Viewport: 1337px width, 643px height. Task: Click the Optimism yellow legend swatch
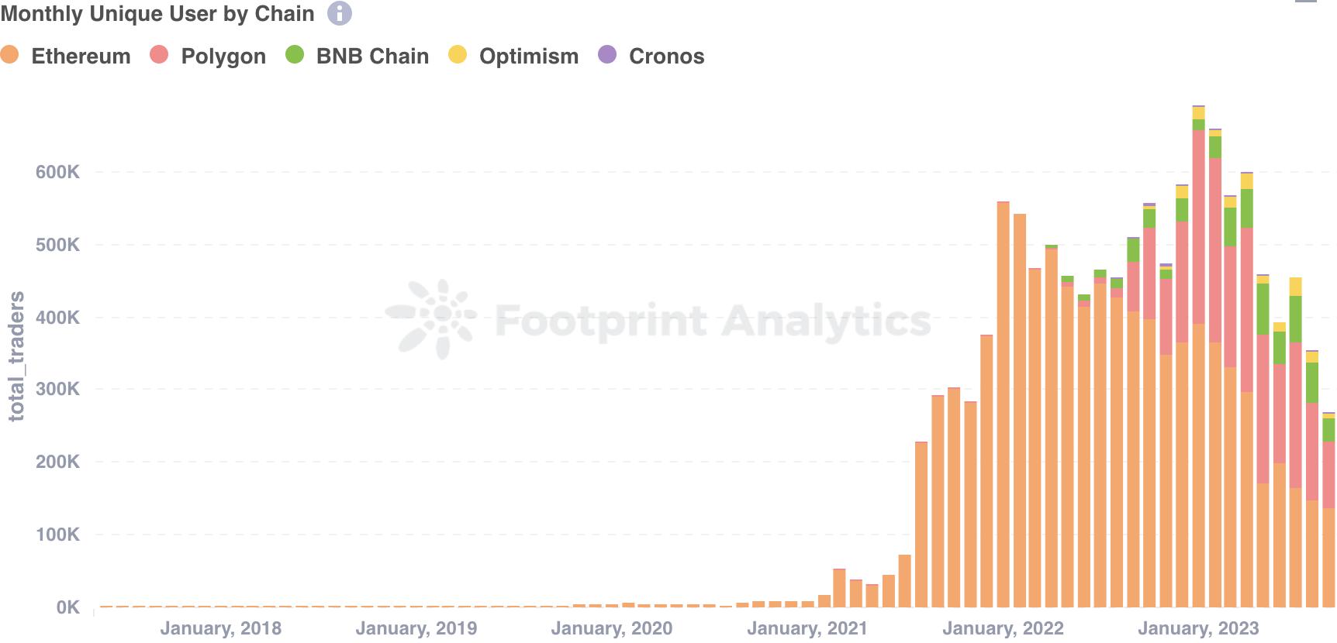458,54
